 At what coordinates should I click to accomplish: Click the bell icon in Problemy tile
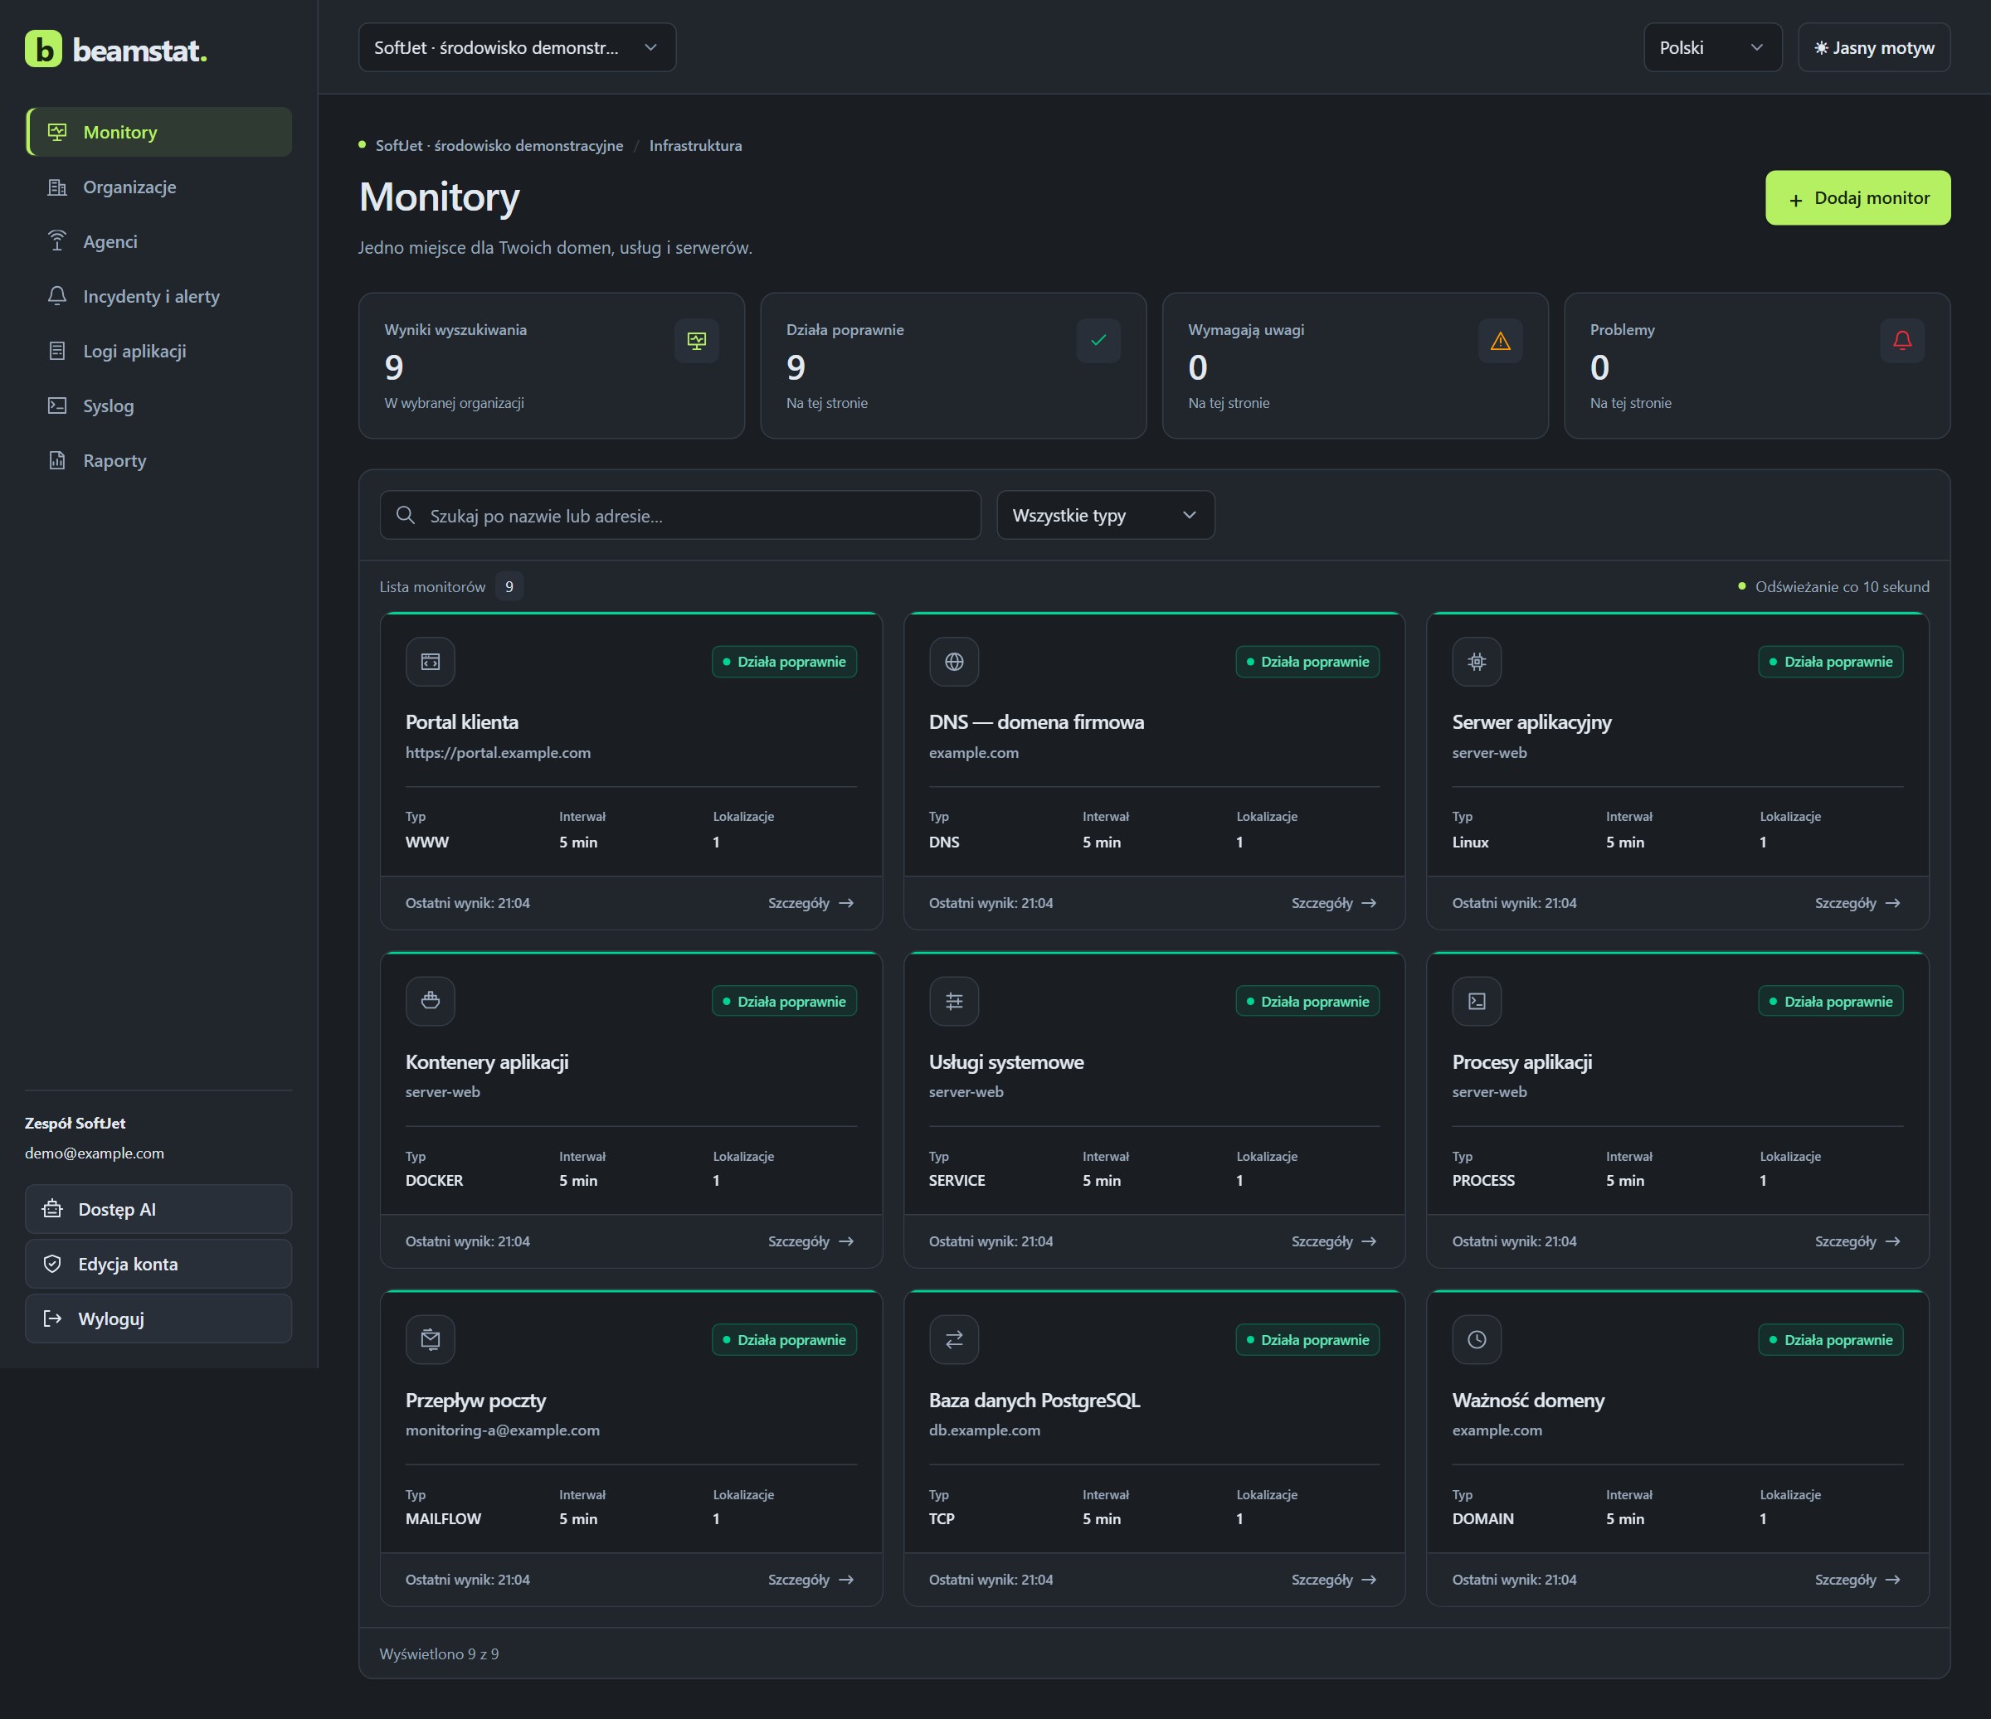(1901, 341)
